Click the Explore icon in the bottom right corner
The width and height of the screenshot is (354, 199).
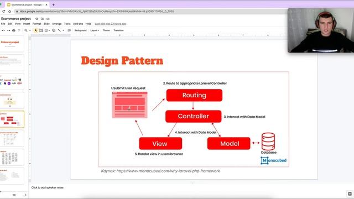tap(350, 194)
